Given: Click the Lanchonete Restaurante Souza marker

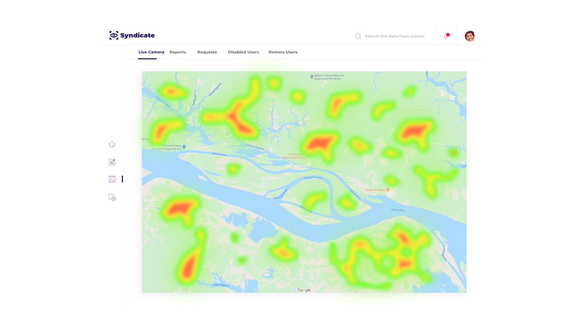Looking at the screenshot, I should coord(308,156).
